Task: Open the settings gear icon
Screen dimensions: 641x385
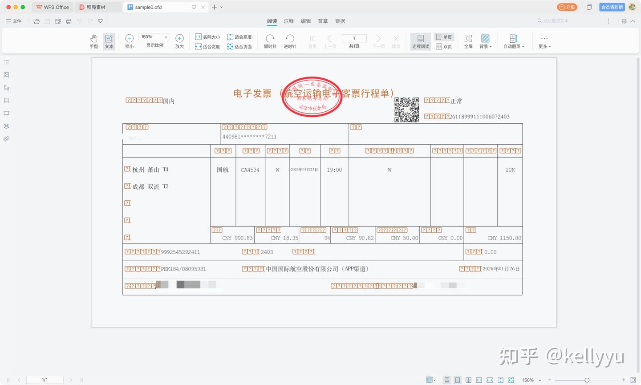Action: point(624,21)
